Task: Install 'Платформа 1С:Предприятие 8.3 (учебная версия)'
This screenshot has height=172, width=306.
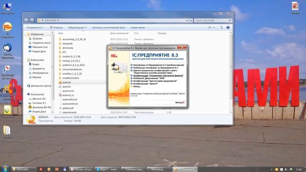Action: (x=158, y=65)
